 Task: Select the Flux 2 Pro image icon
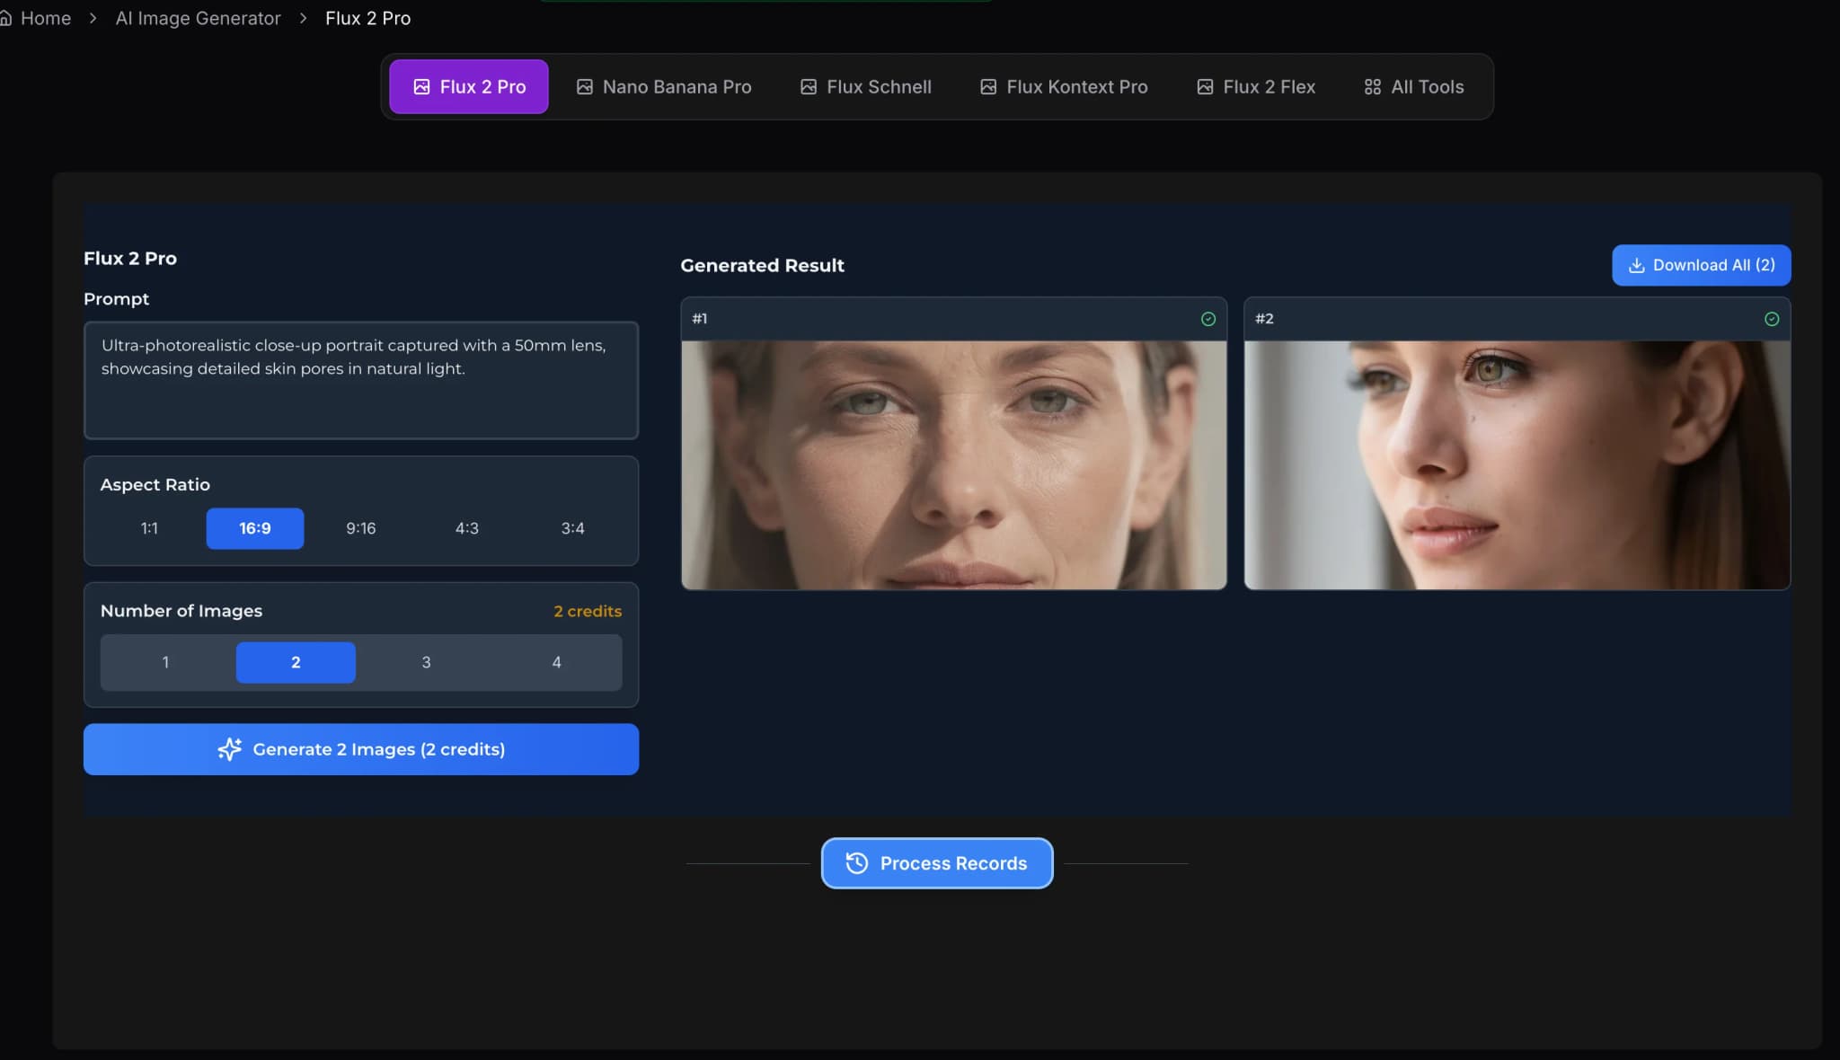click(422, 86)
